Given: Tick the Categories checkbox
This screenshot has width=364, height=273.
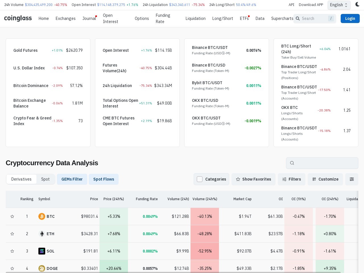Looking at the screenshot, I should pyautogui.click(x=200, y=179).
